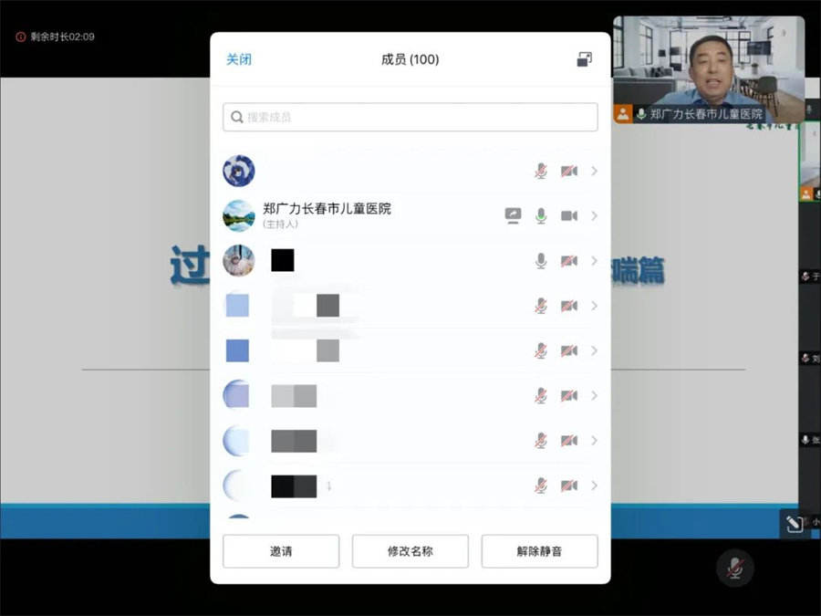Click camera-off icon of topmost member row
This screenshot has height=616, width=821.
coord(568,172)
